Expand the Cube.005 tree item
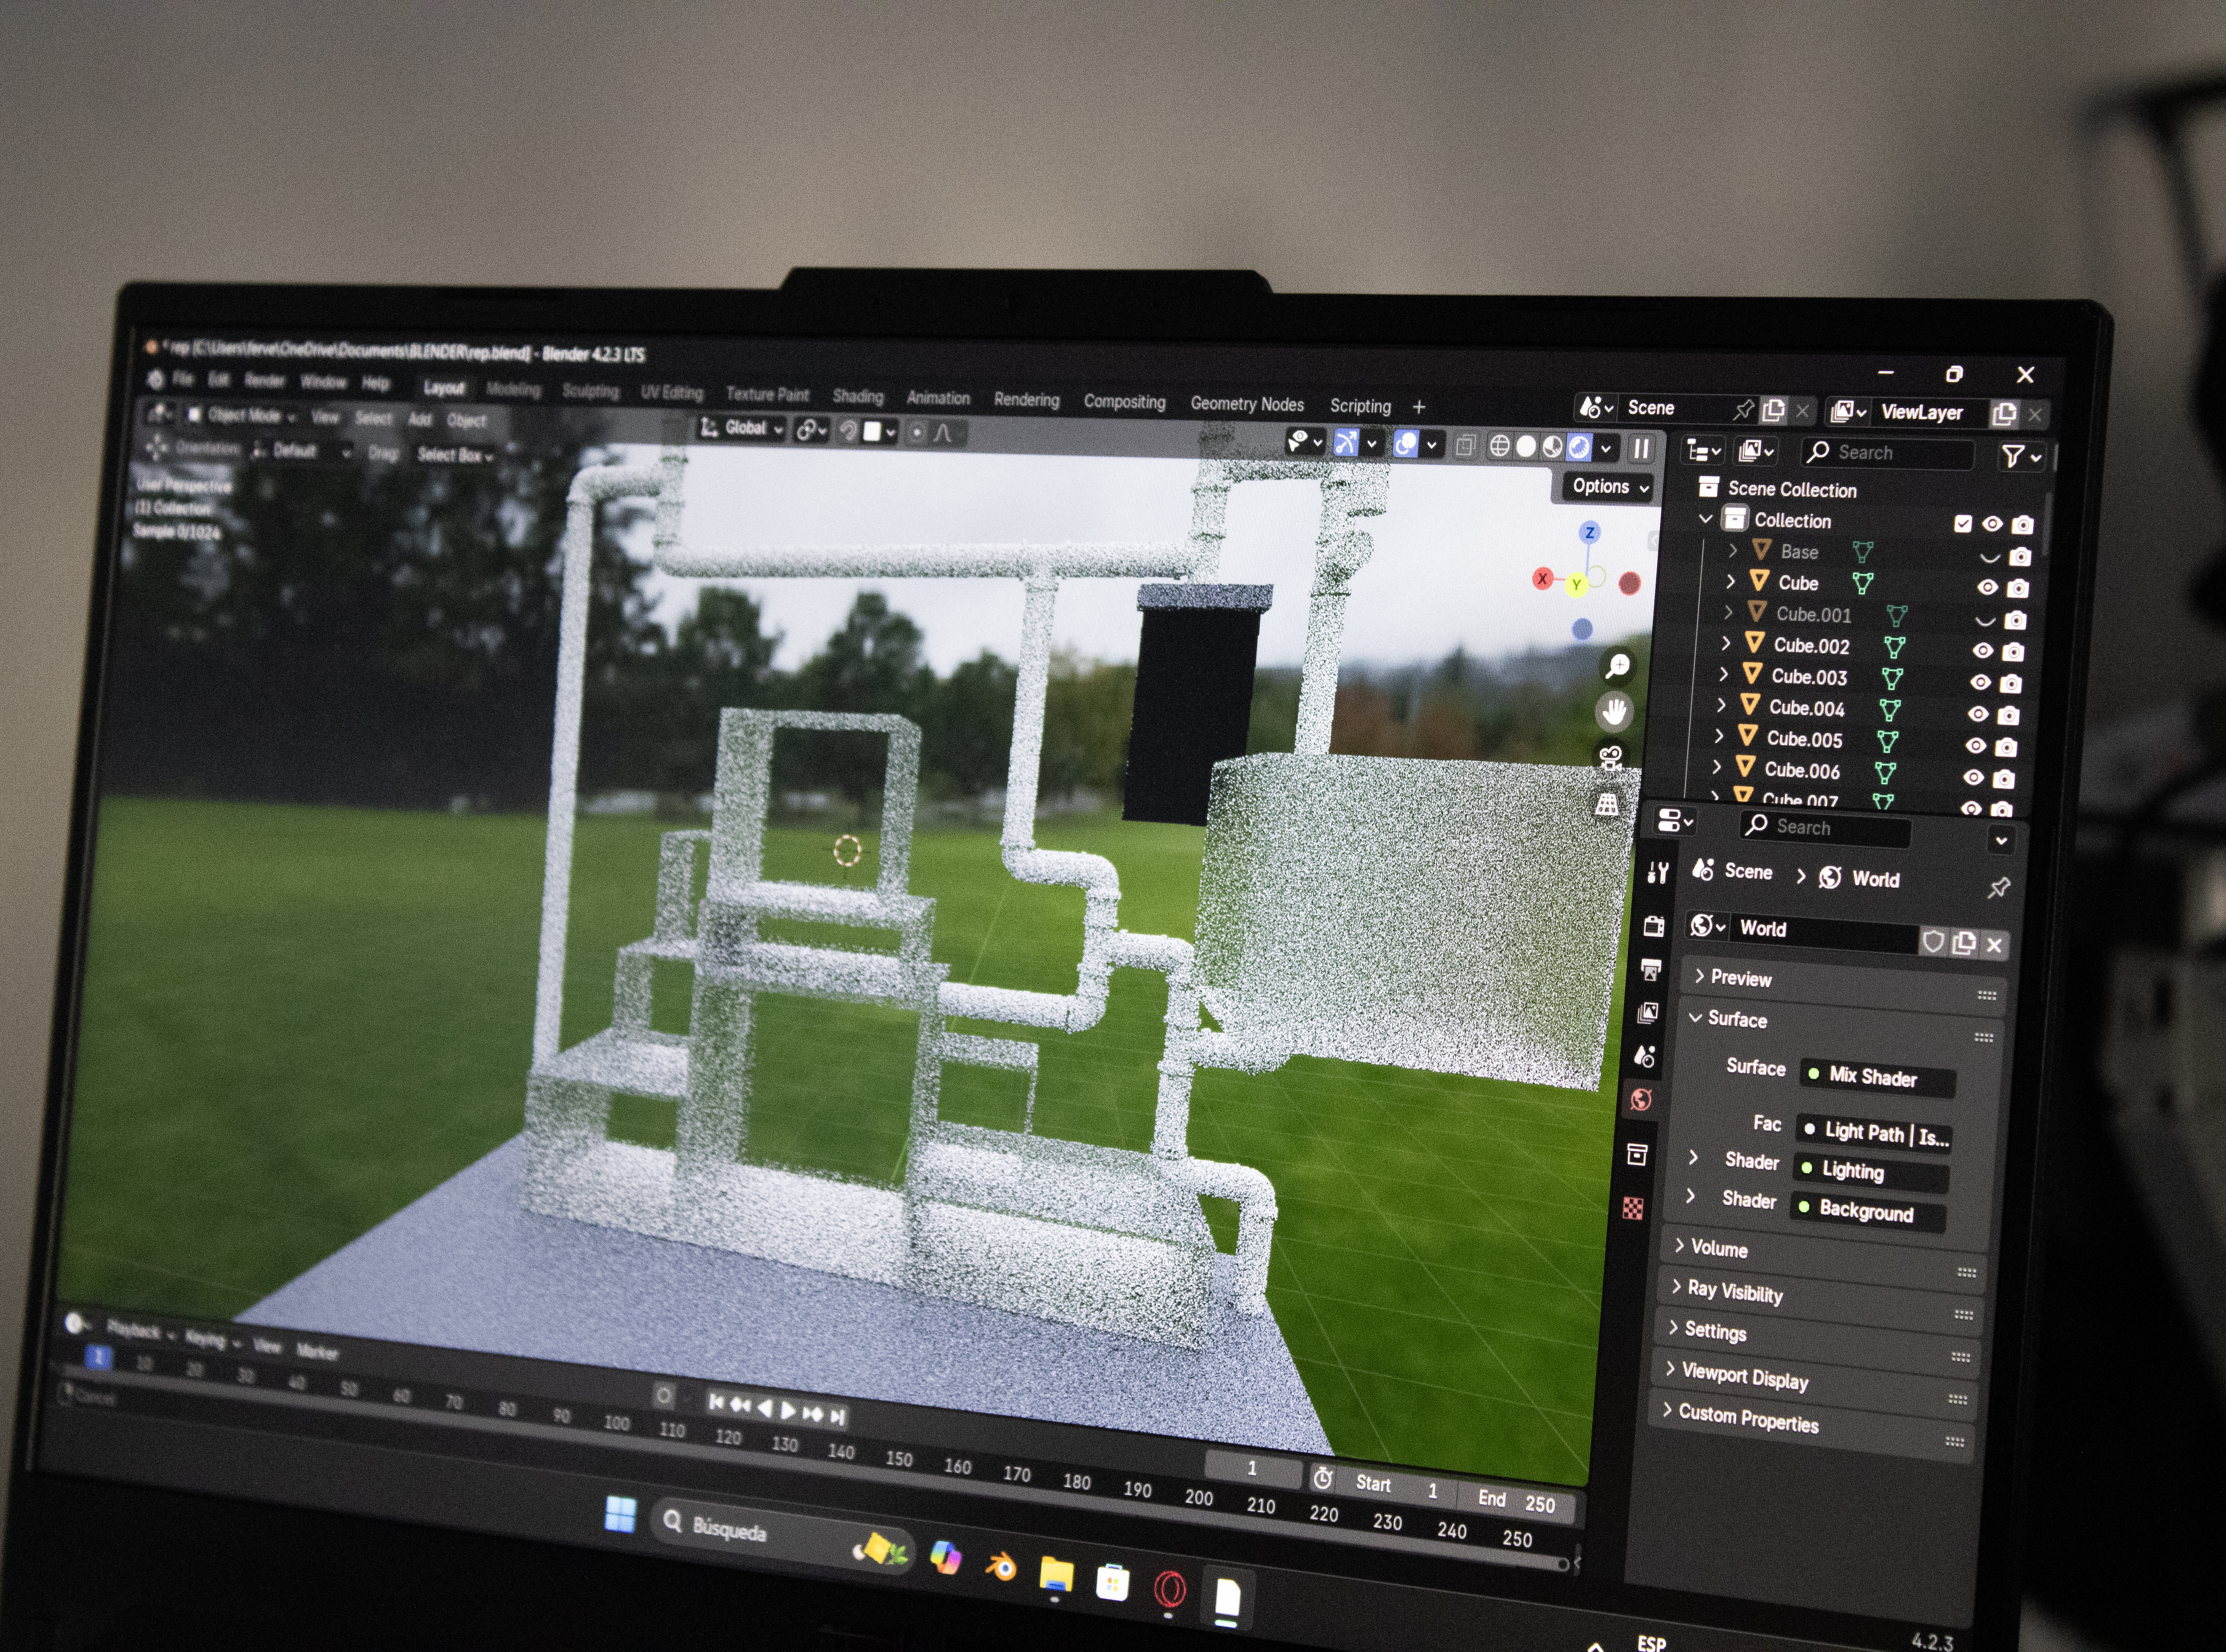 click(1719, 736)
